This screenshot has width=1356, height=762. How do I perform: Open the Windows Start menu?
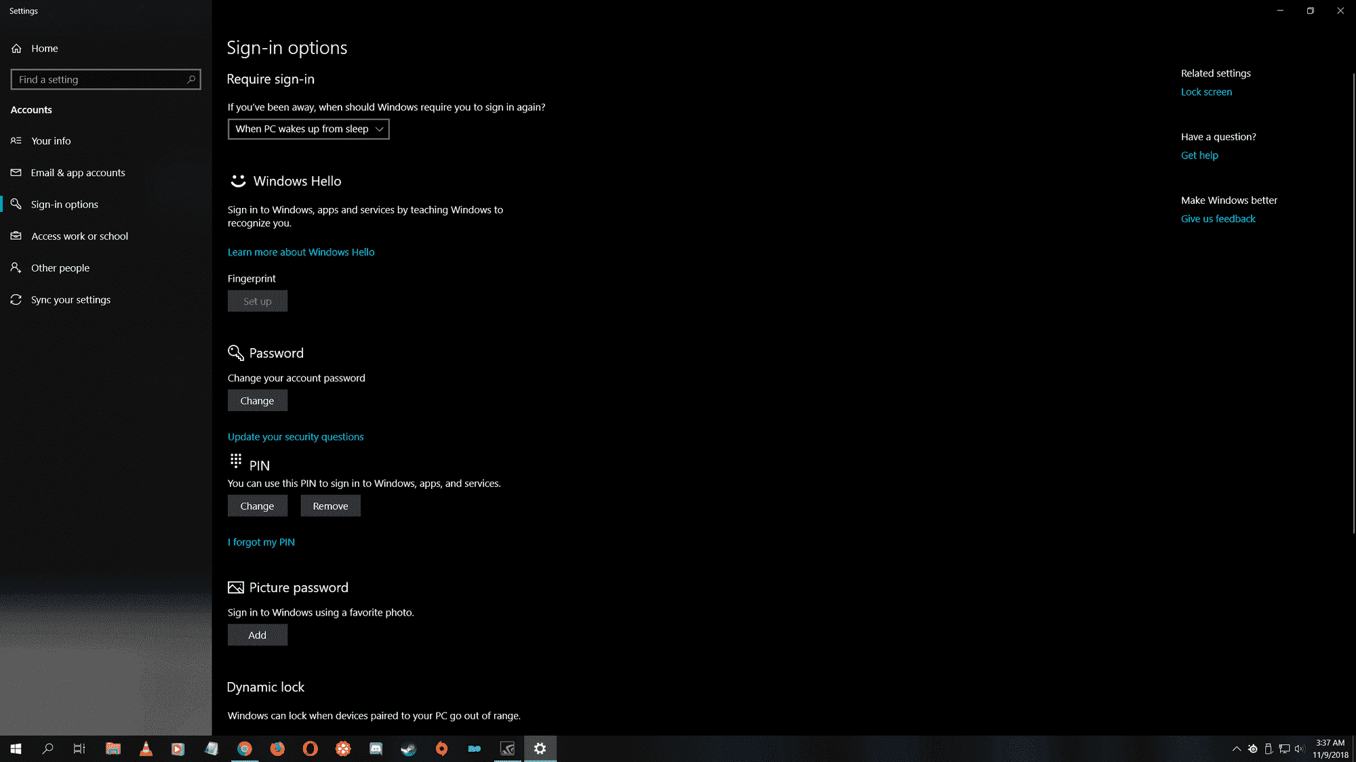click(16, 748)
